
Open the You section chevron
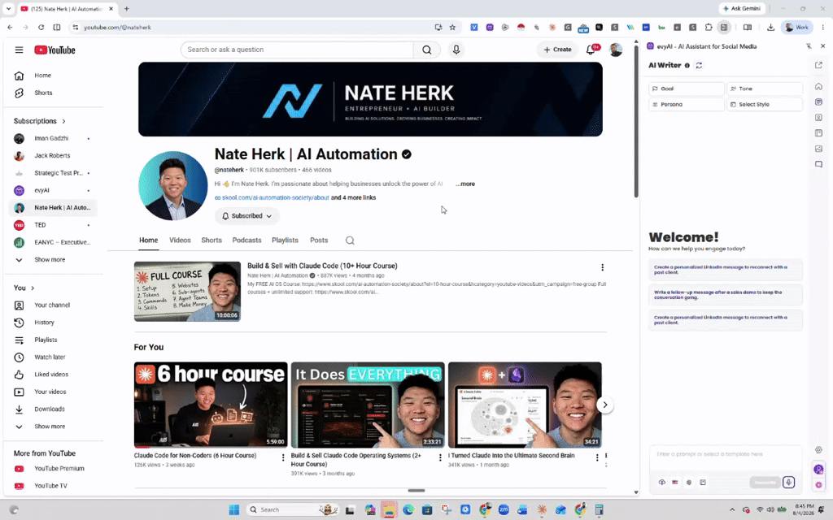tap(33, 288)
